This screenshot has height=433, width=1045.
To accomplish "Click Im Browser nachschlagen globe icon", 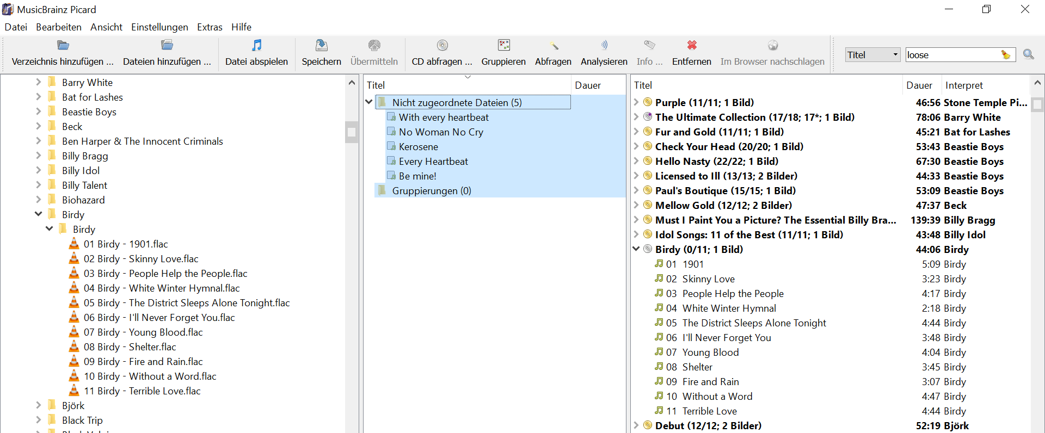I will (x=773, y=45).
